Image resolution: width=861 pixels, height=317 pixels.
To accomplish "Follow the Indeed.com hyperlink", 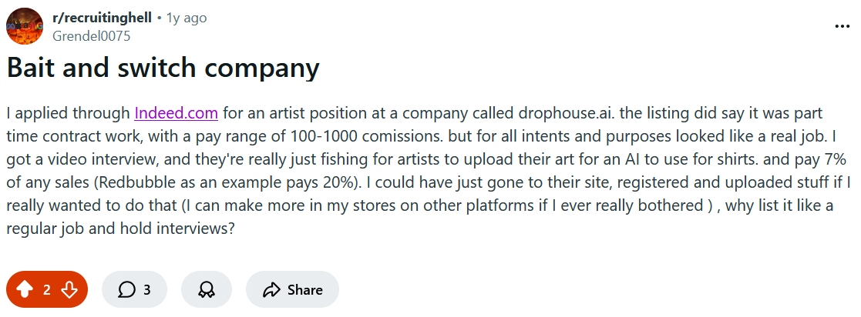I will (177, 113).
